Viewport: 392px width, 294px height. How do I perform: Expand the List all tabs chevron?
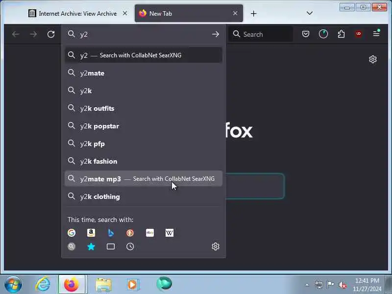[x=310, y=13]
